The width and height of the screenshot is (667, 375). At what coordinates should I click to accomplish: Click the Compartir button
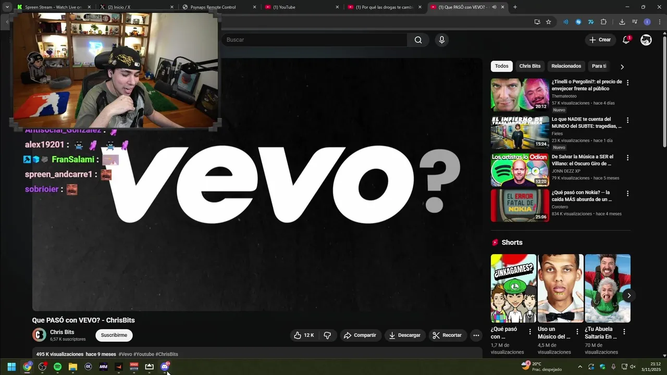(x=360, y=335)
